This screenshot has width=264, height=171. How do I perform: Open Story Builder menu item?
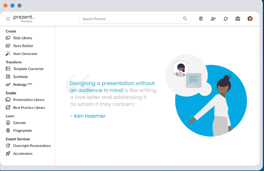click(23, 46)
